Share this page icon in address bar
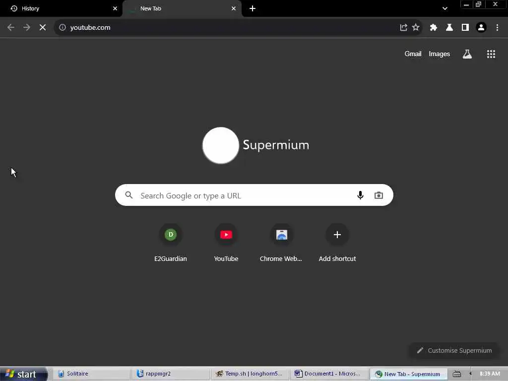Viewport: 508px width, 381px height. [x=403, y=28]
